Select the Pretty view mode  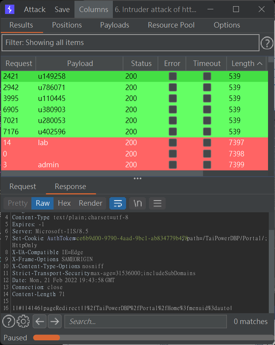[x=17, y=203]
